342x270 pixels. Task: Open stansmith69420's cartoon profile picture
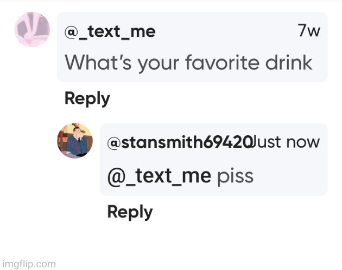(75, 141)
